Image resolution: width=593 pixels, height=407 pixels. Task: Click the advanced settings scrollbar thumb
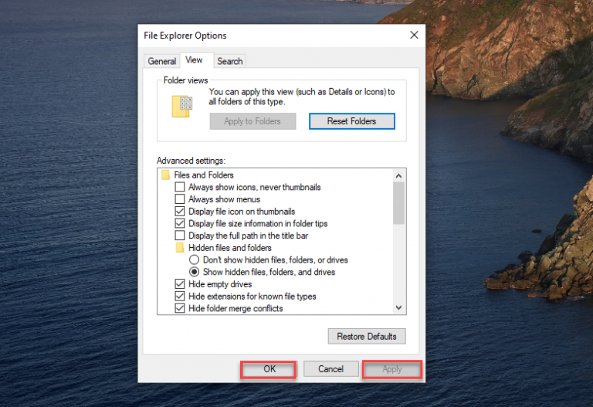[x=398, y=203]
